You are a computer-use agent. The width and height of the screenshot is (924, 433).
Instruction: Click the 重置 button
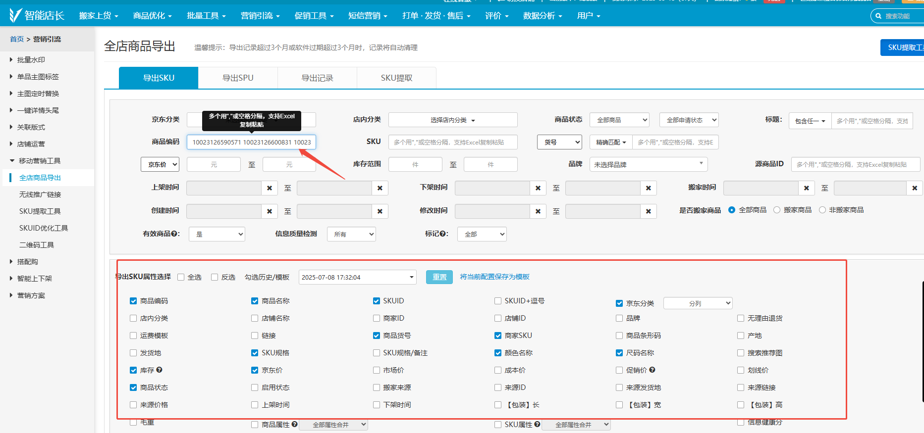pos(439,277)
